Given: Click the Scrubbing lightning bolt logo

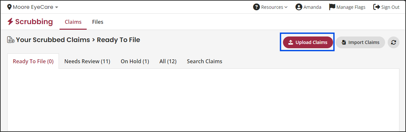Looking at the screenshot, I should (x=10, y=22).
